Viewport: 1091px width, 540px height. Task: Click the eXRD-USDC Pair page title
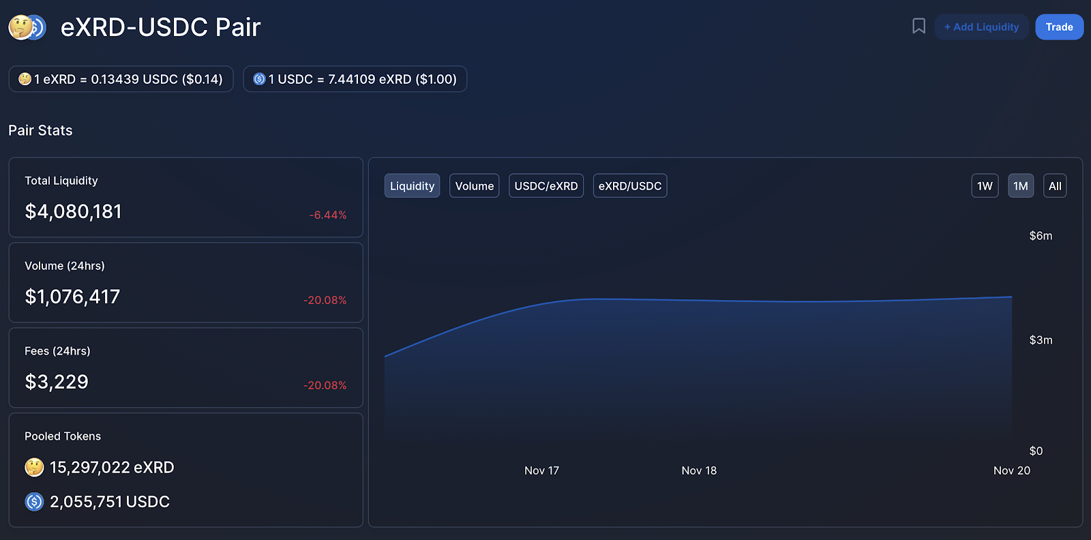tap(161, 27)
